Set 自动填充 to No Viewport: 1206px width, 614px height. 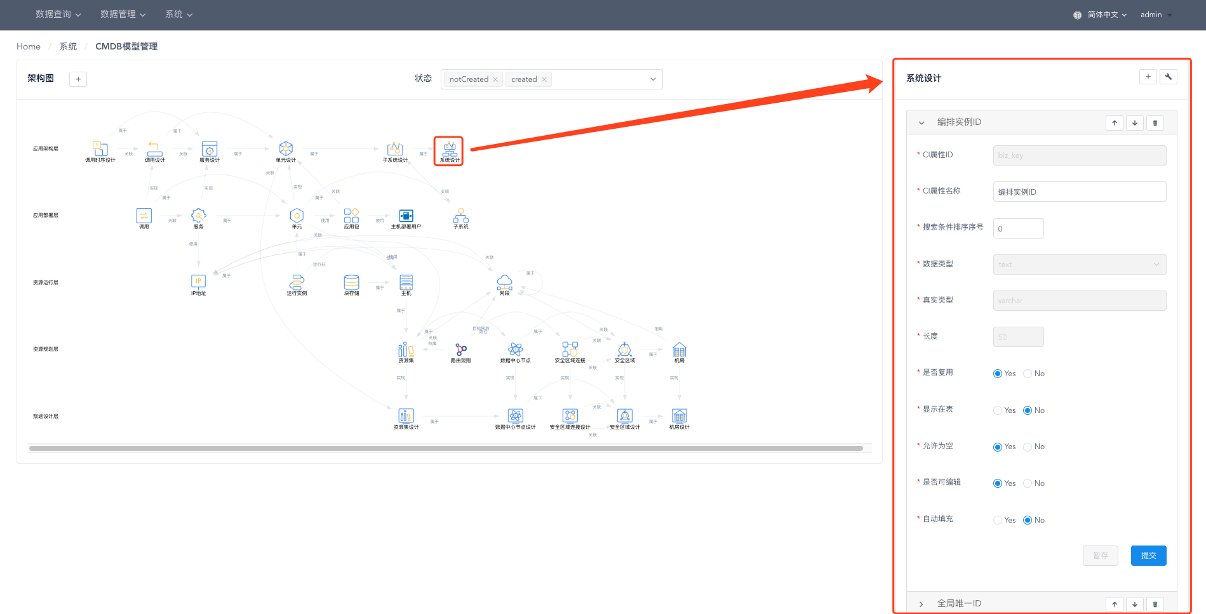[1028, 520]
